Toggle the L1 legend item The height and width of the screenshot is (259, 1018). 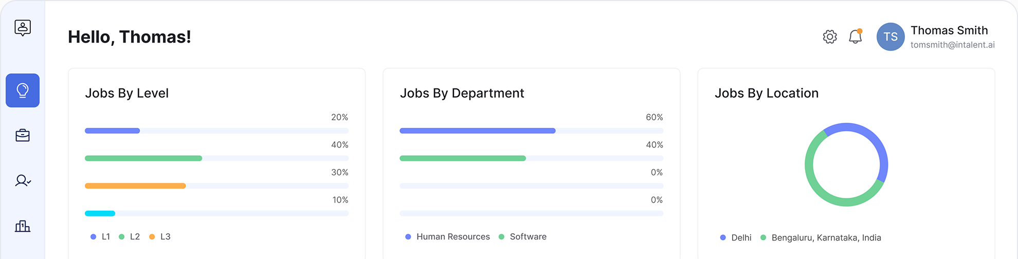100,237
